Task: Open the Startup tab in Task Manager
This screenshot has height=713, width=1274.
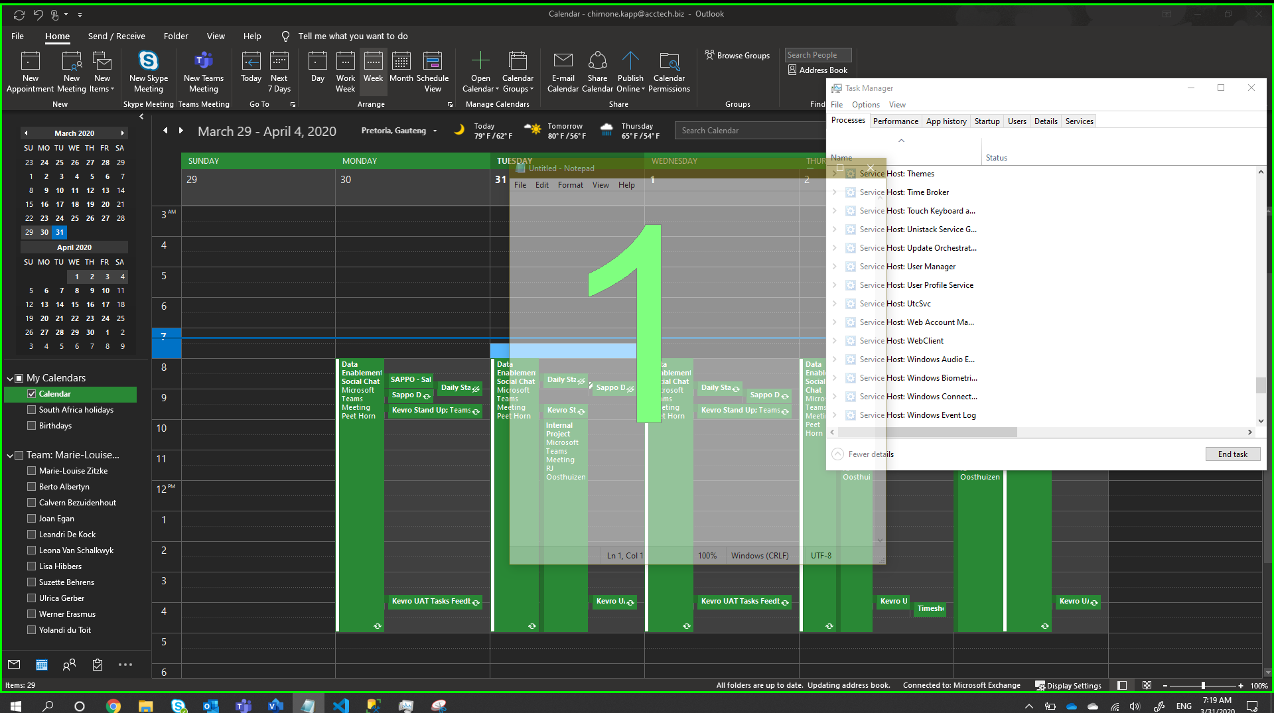Action: (987, 121)
